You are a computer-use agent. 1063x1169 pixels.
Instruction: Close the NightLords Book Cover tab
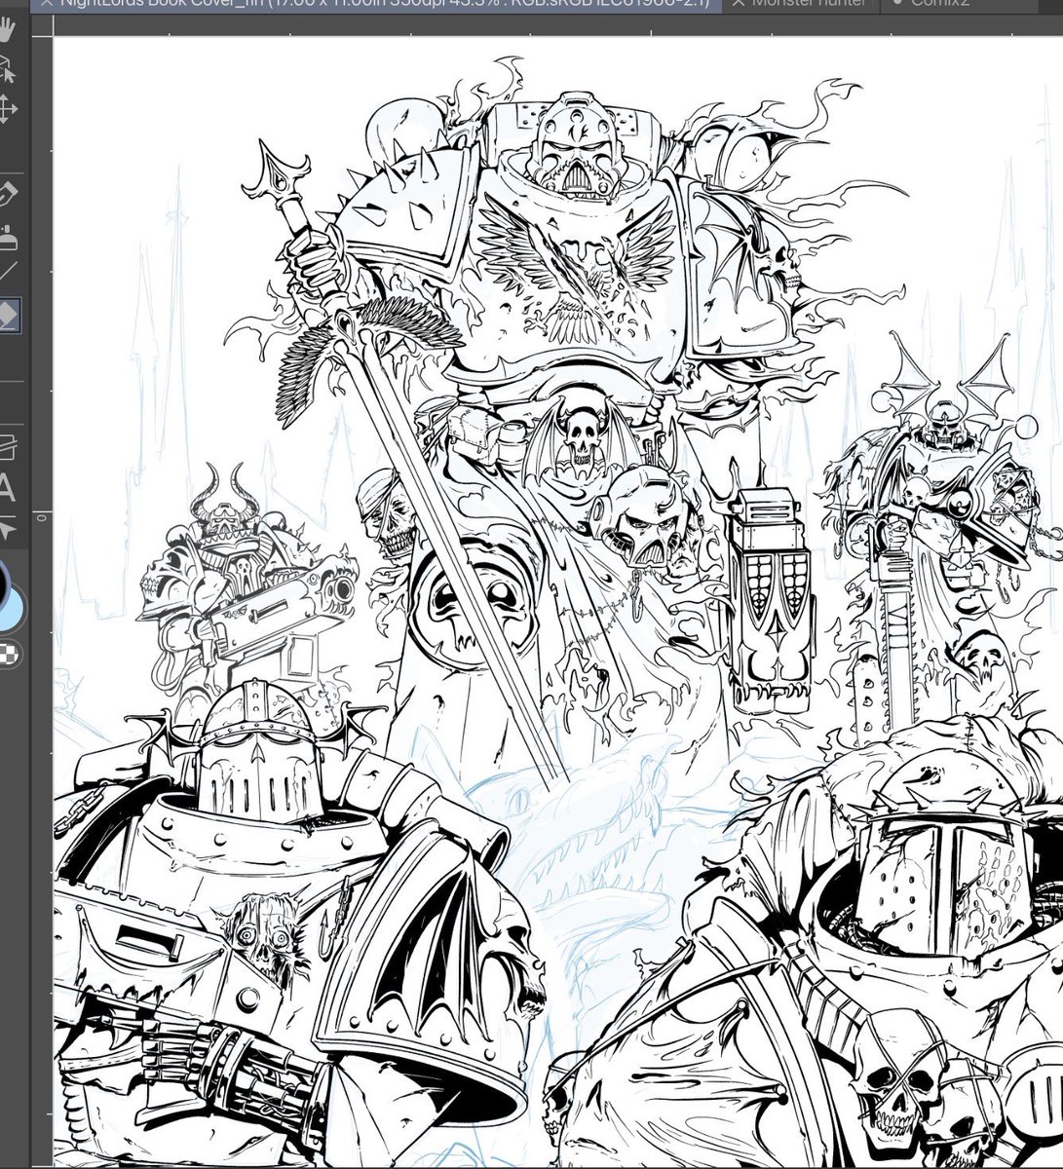[x=47, y=4]
